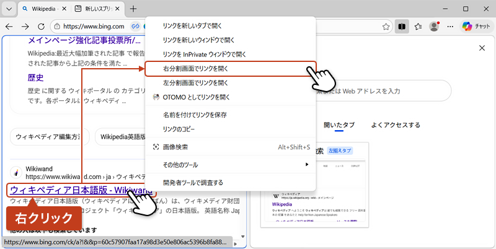Open a new tab with plus icon
Image resolution: width=496 pixels, height=249 pixels.
coord(133,9)
